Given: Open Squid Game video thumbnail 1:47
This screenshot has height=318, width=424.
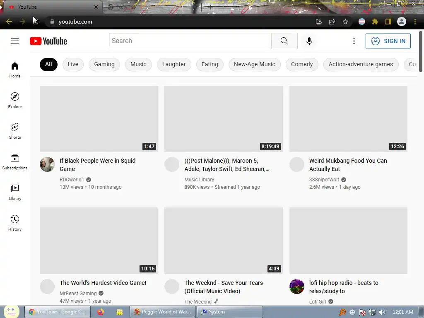Looking at the screenshot, I should point(99,119).
